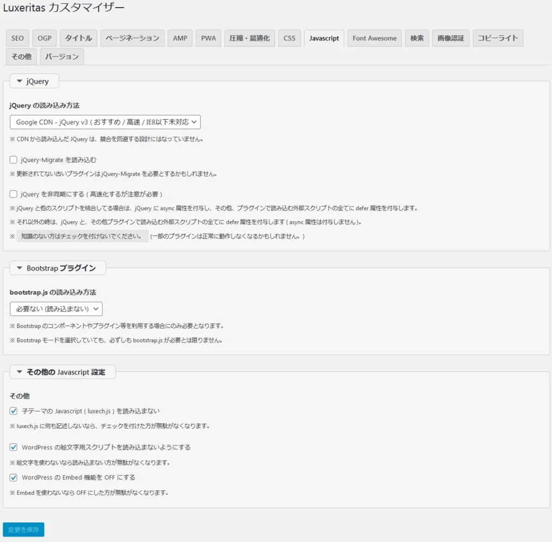Select the 圧縮・最適化 tab
This screenshot has height=542, width=552.
point(249,38)
